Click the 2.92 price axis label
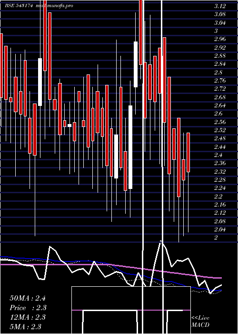Screen dimensions: 238x334 click(x=220, y=48)
